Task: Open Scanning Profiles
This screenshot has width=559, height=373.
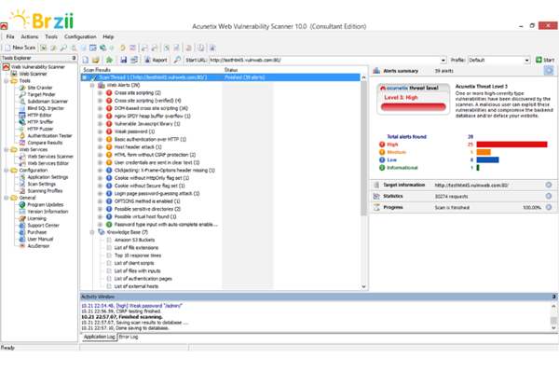Action: tap(45, 191)
